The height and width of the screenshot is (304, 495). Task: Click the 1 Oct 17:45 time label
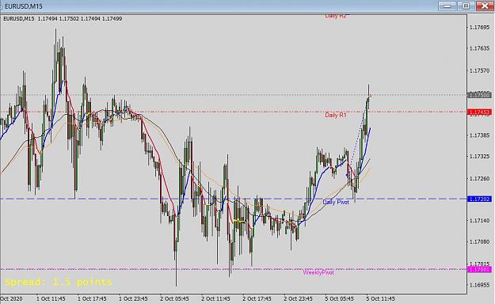(x=92, y=298)
